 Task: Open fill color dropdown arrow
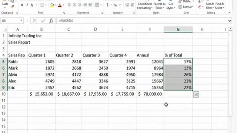pos(56,5)
